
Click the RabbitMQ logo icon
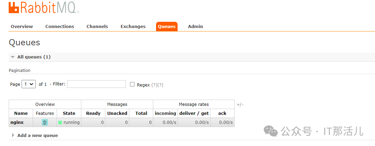pos(14,7)
